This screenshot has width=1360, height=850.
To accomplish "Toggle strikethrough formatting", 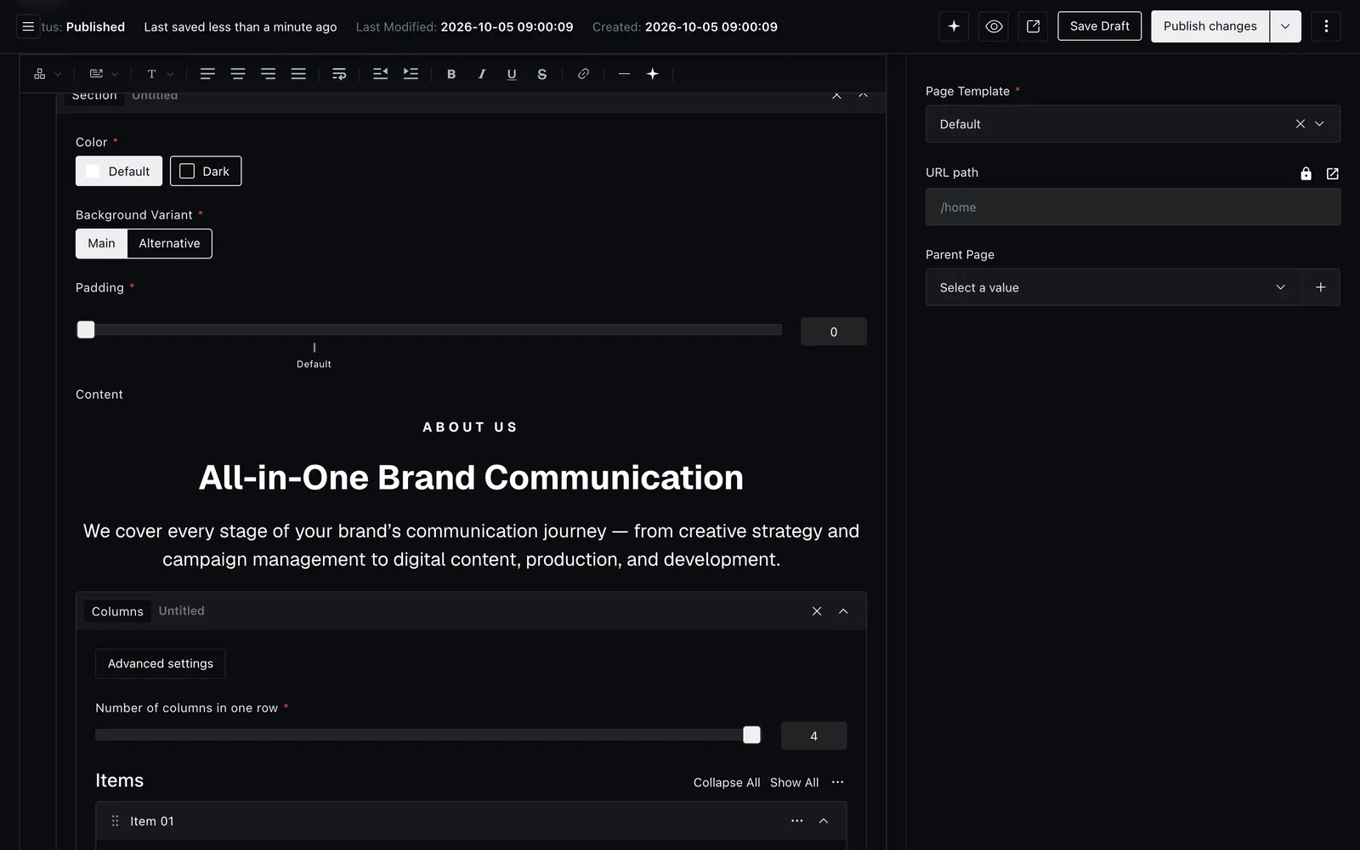I will [x=542, y=74].
